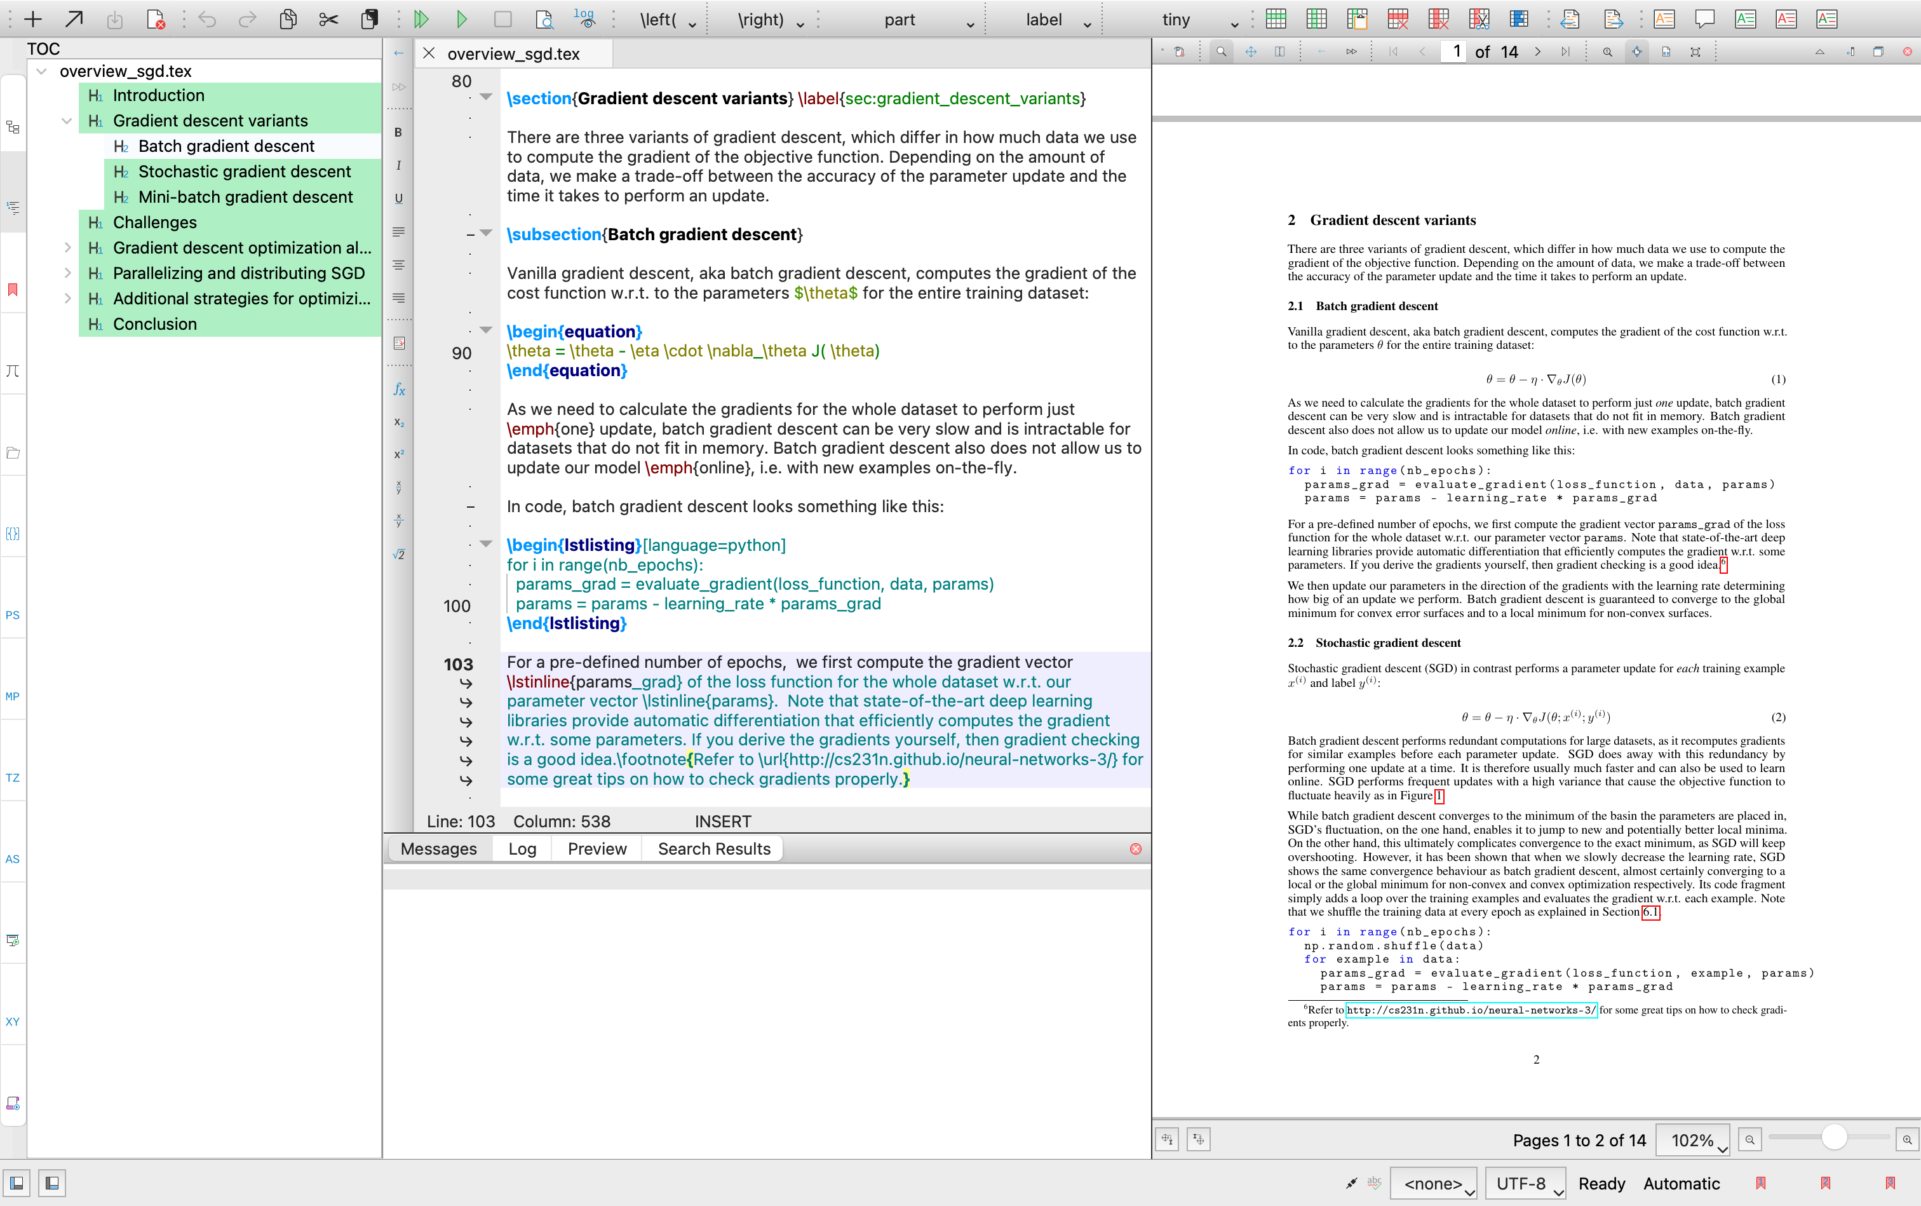Open the log view icon
This screenshot has height=1206, width=1921.
[585, 19]
